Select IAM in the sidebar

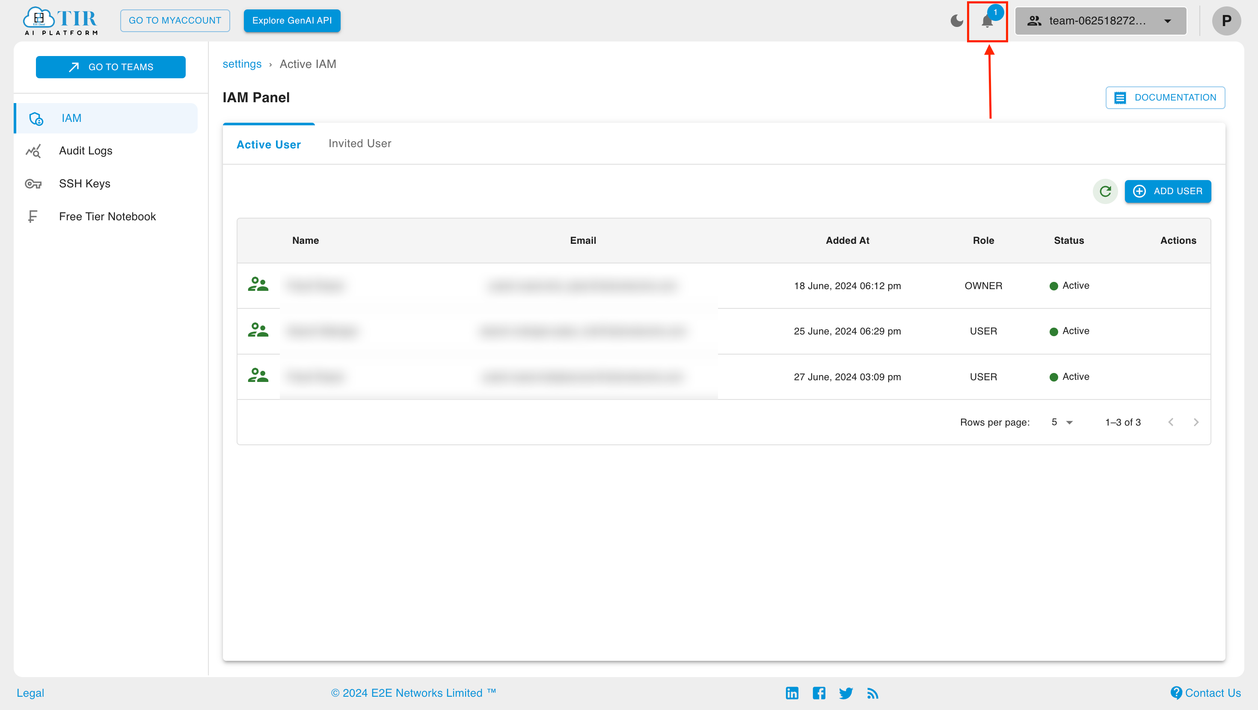(106, 118)
